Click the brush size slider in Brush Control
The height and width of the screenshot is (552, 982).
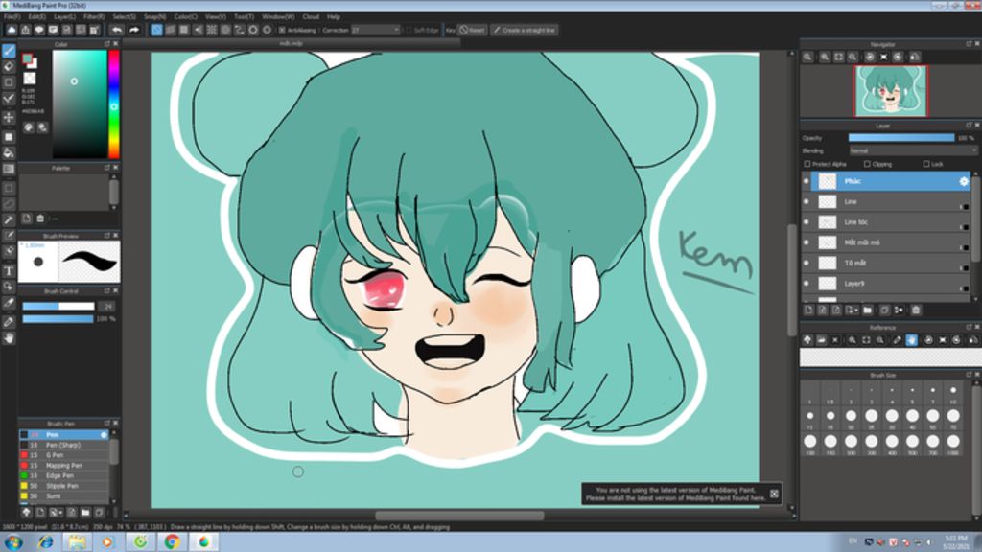pos(58,307)
